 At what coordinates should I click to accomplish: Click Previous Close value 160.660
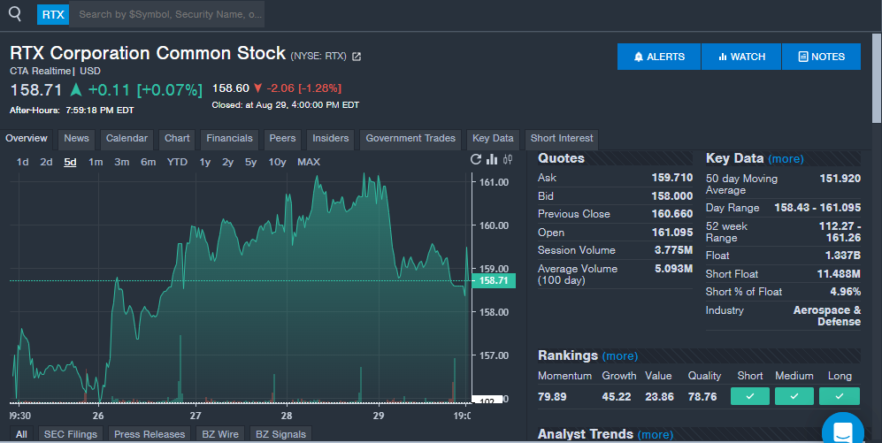point(672,214)
